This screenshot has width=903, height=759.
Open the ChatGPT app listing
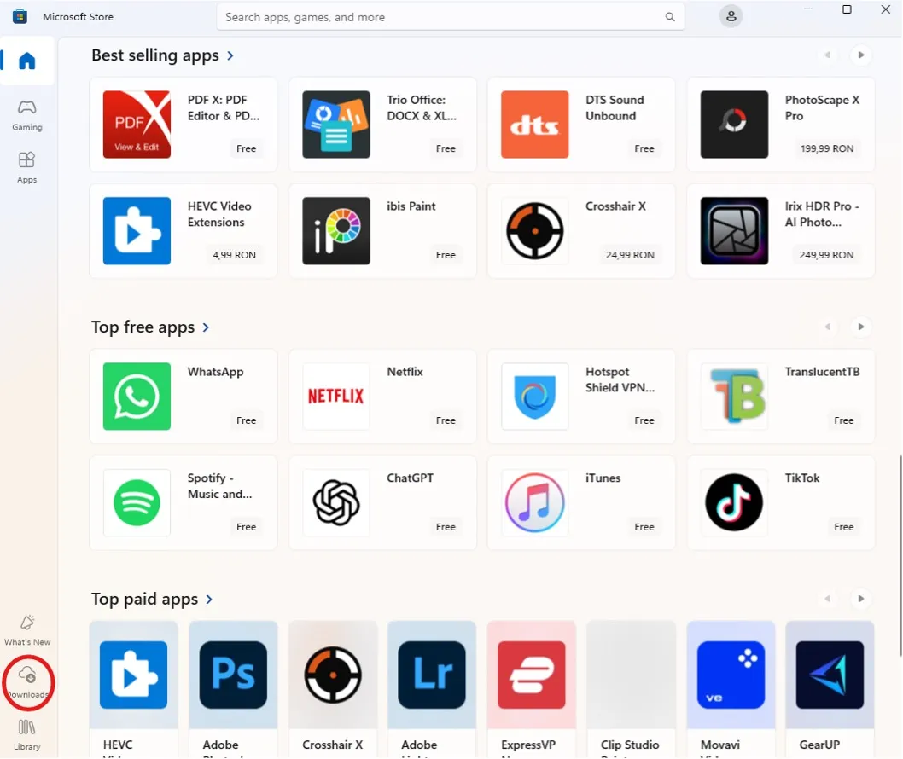click(x=382, y=502)
